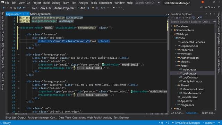Open the Analyze menu
Viewport: 222px width, 125px height.
[x=83, y=3]
